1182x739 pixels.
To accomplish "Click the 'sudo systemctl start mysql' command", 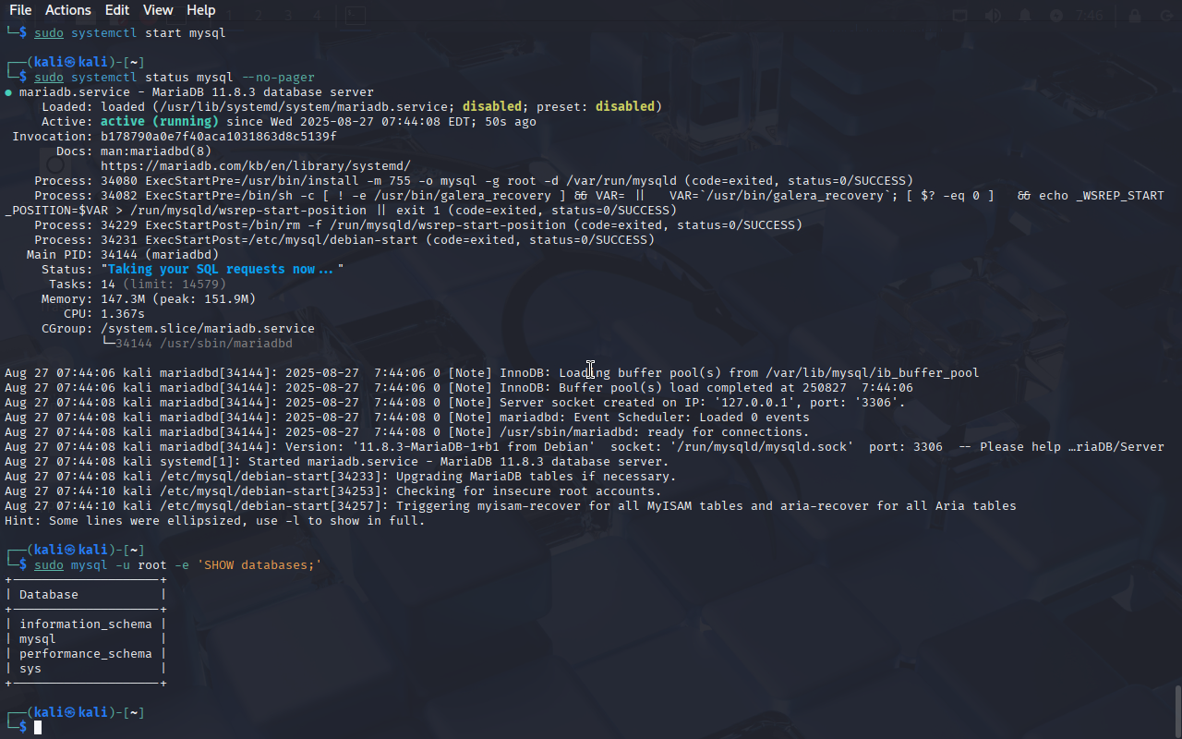I will click(x=130, y=33).
